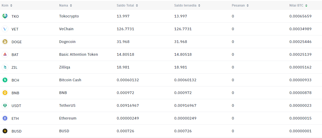Click BNB BTC value 0.00000878
Image resolution: width=322 pixels, height=138 pixels.
pos(301,93)
